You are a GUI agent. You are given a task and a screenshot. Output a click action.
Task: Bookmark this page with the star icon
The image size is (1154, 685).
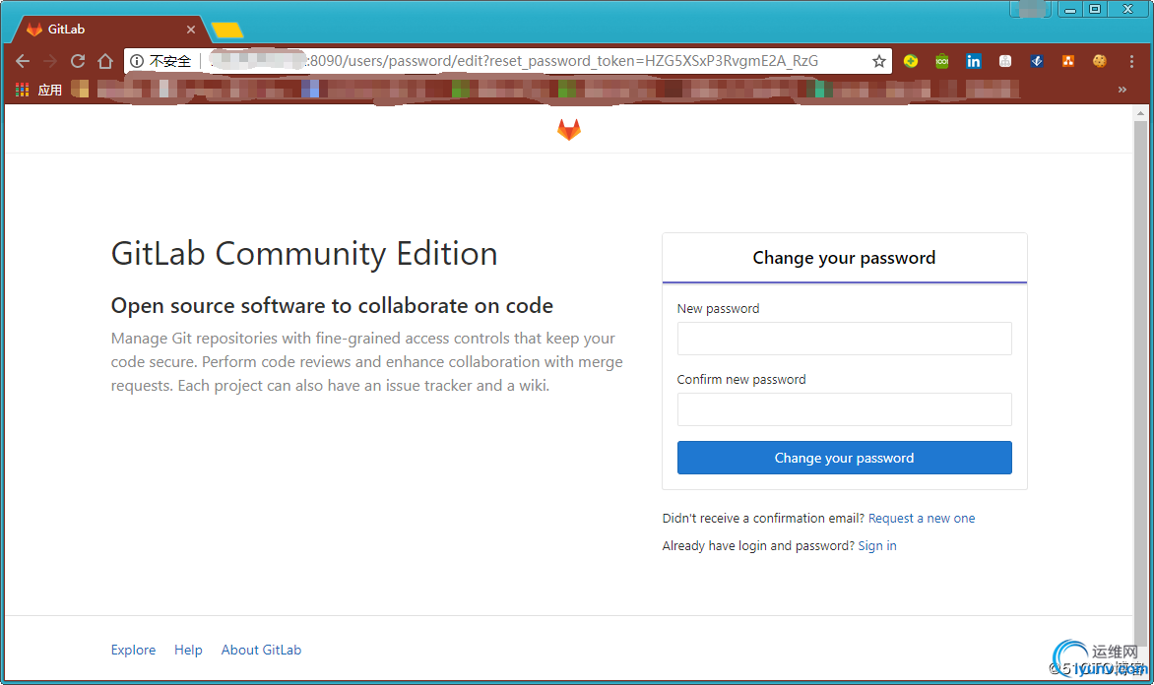[x=878, y=61]
